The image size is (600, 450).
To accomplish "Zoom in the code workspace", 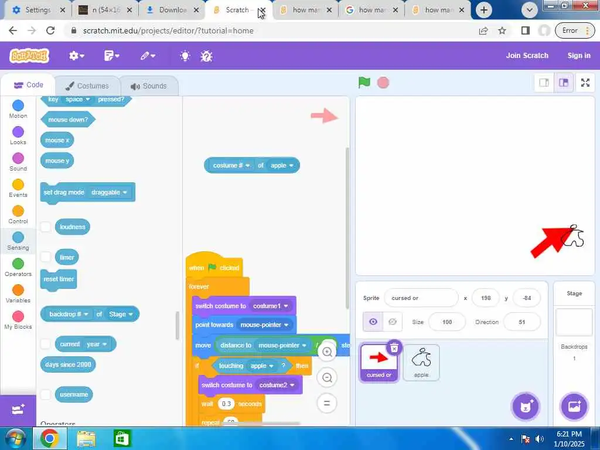I will coord(327,352).
